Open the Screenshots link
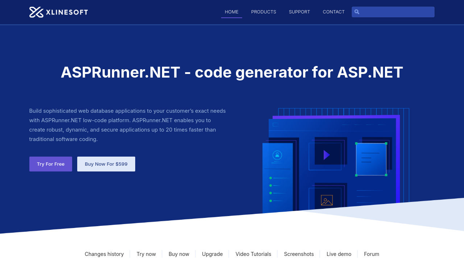Viewport: 464px width, 261px height. pyautogui.click(x=299, y=254)
